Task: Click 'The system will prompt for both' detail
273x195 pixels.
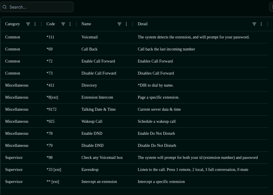Action: click(x=198, y=157)
